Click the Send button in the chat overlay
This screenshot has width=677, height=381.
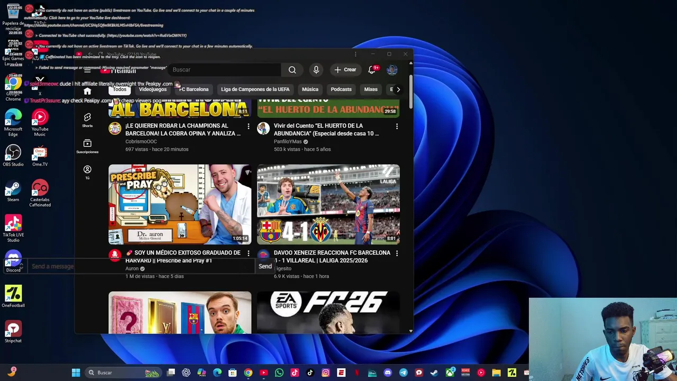[265, 266]
